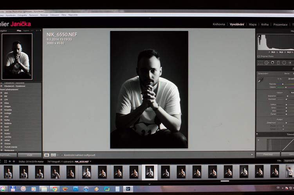Select the highlighted filmstrip thumbnail
The width and height of the screenshot is (294, 195).
[150, 172]
